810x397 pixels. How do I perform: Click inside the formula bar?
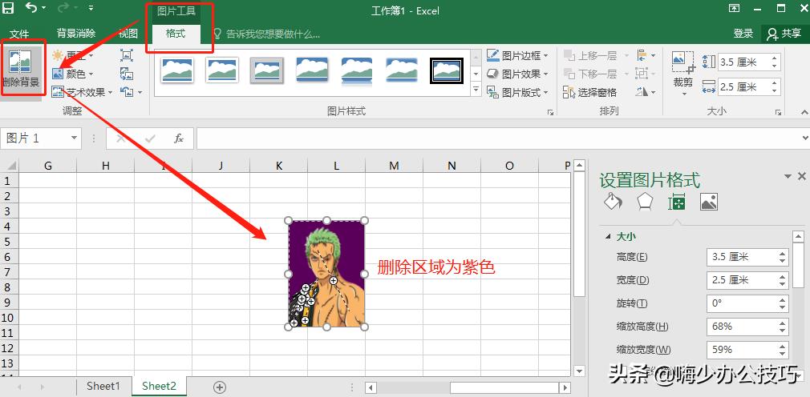tap(496, 138)
